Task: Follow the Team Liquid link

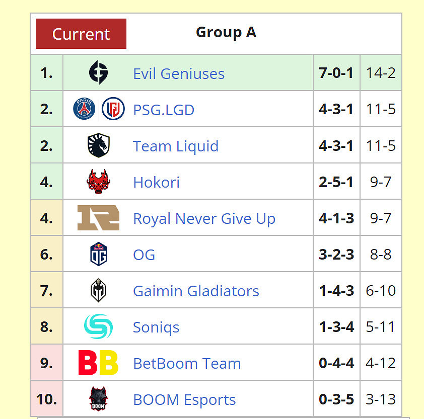Action: (x=176, y=146)
